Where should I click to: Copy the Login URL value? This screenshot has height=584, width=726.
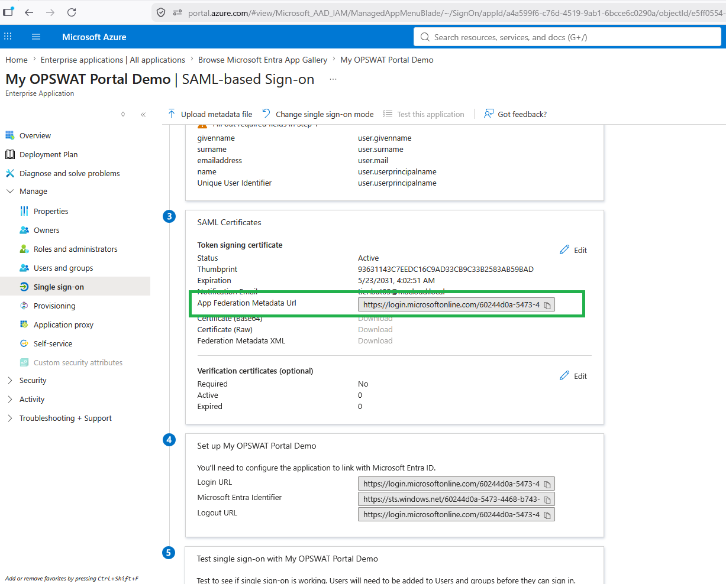tap(548, 484)
